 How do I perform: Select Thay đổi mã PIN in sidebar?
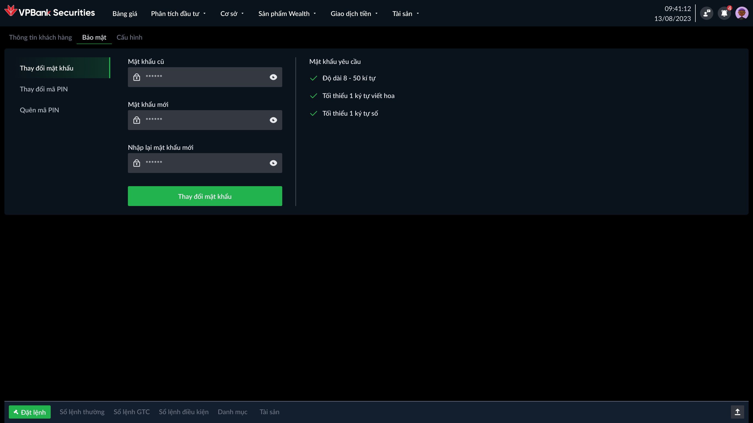pos(44,89)
